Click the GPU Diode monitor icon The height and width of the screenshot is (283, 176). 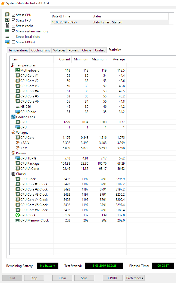[17, 112]
